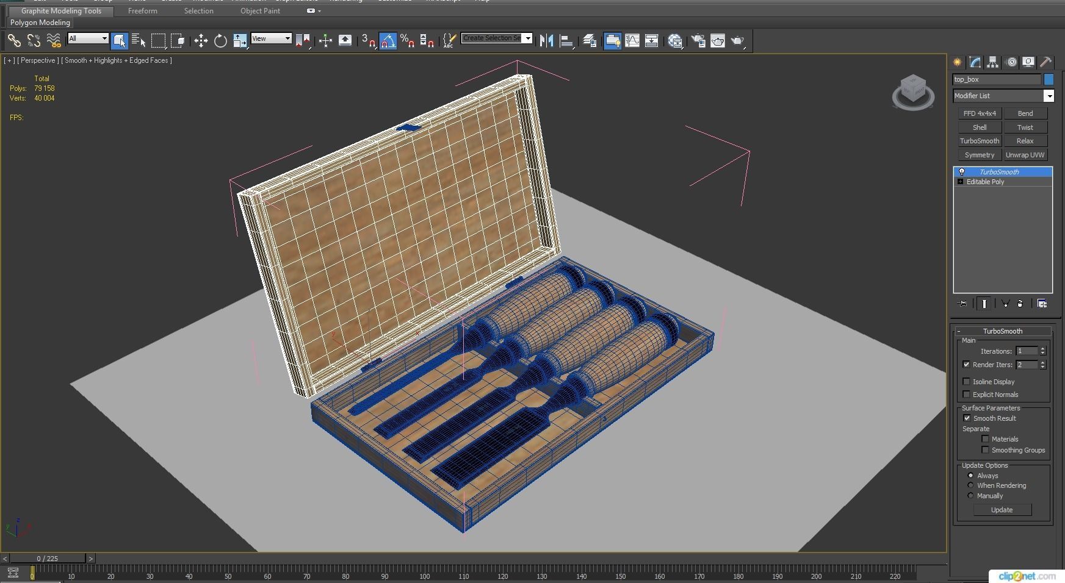Apply the Bend modifier button

pyautogui.click(x=1025, y=113)
